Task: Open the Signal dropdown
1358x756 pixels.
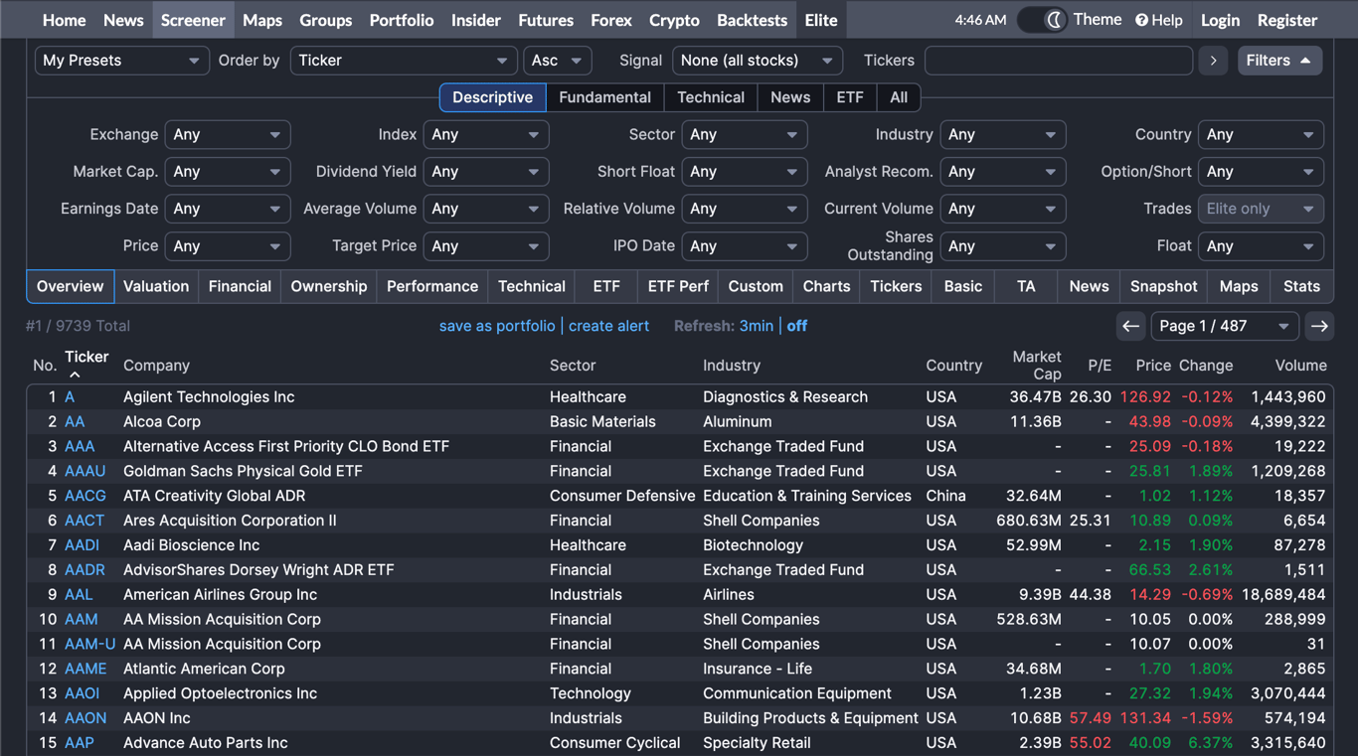Action: [x=758, y=61]
